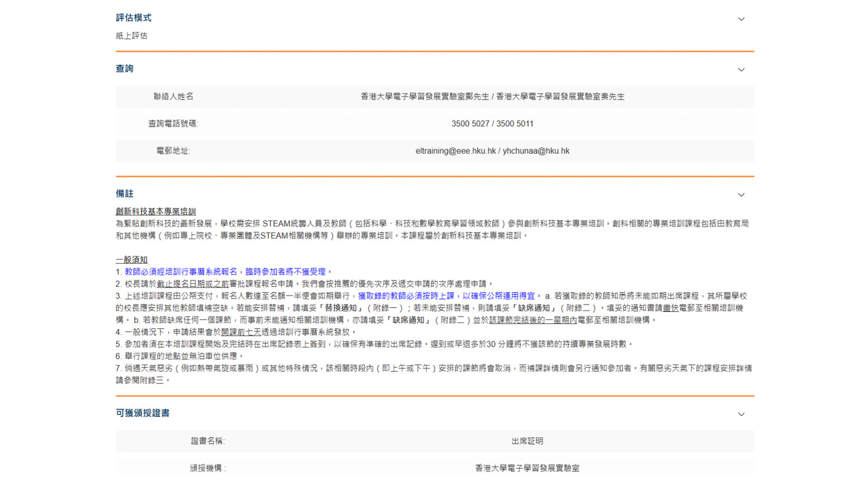
Task: Open email address eltraining@eee.hku.hk
Action: pyautogui.click(x=455, y=151)
